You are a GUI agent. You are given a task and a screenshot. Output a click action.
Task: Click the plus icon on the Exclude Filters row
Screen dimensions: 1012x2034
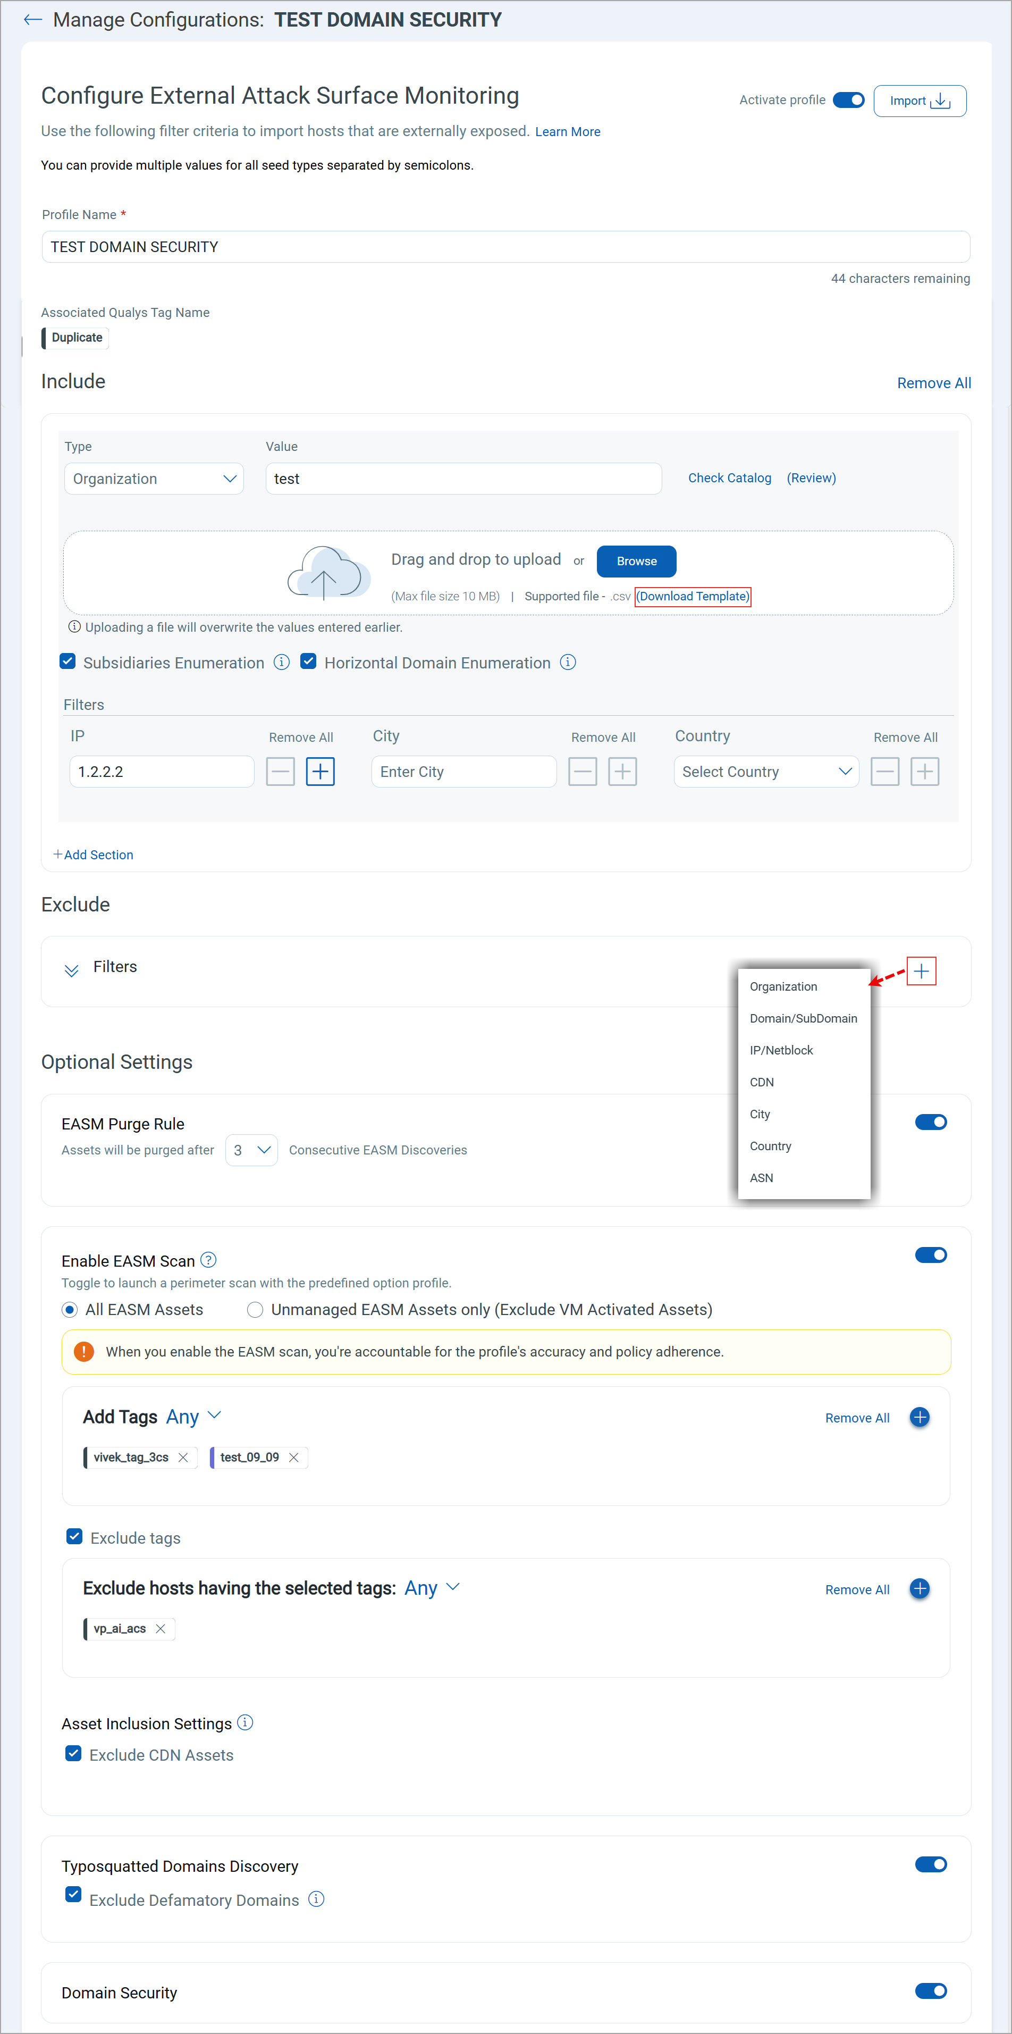[x=921, y=970]
